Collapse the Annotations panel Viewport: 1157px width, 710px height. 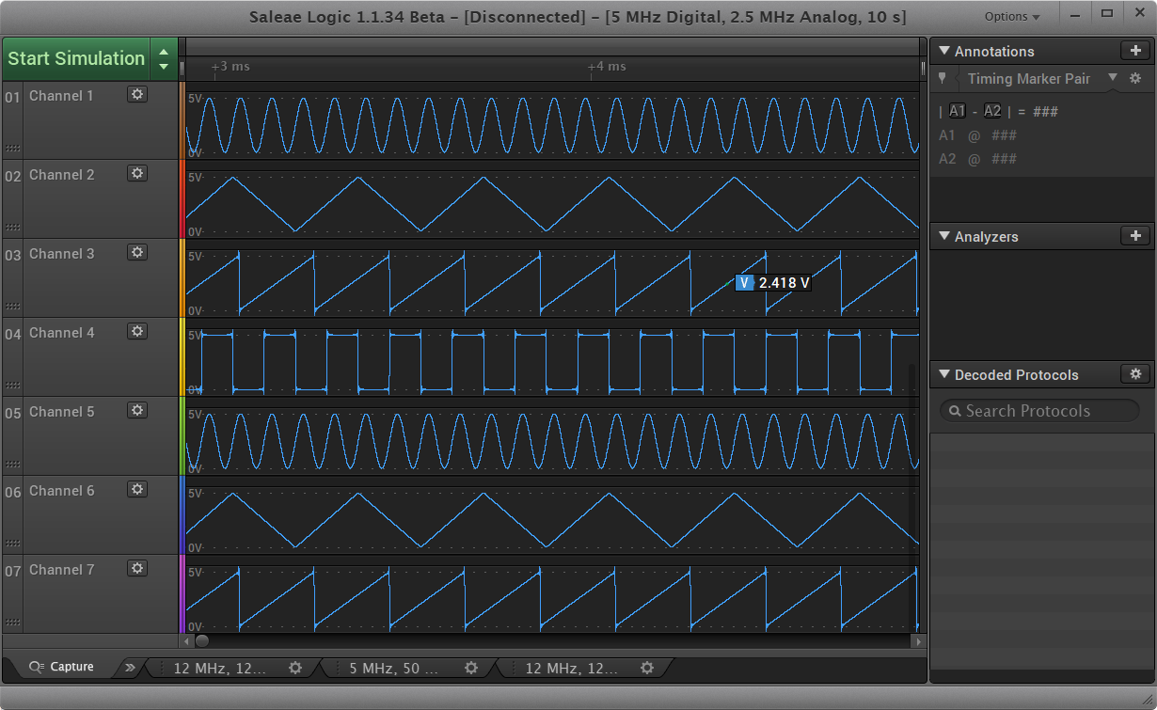coord(944,51)
